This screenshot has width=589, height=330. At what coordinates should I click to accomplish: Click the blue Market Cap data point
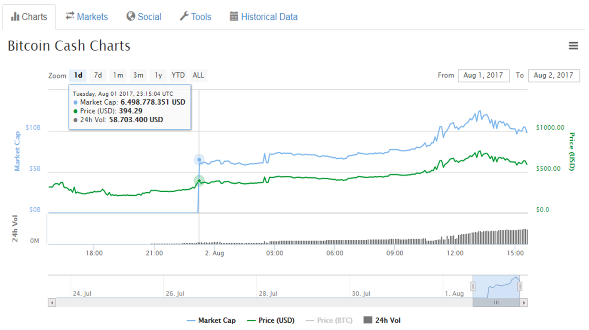[x=199, y=160]
